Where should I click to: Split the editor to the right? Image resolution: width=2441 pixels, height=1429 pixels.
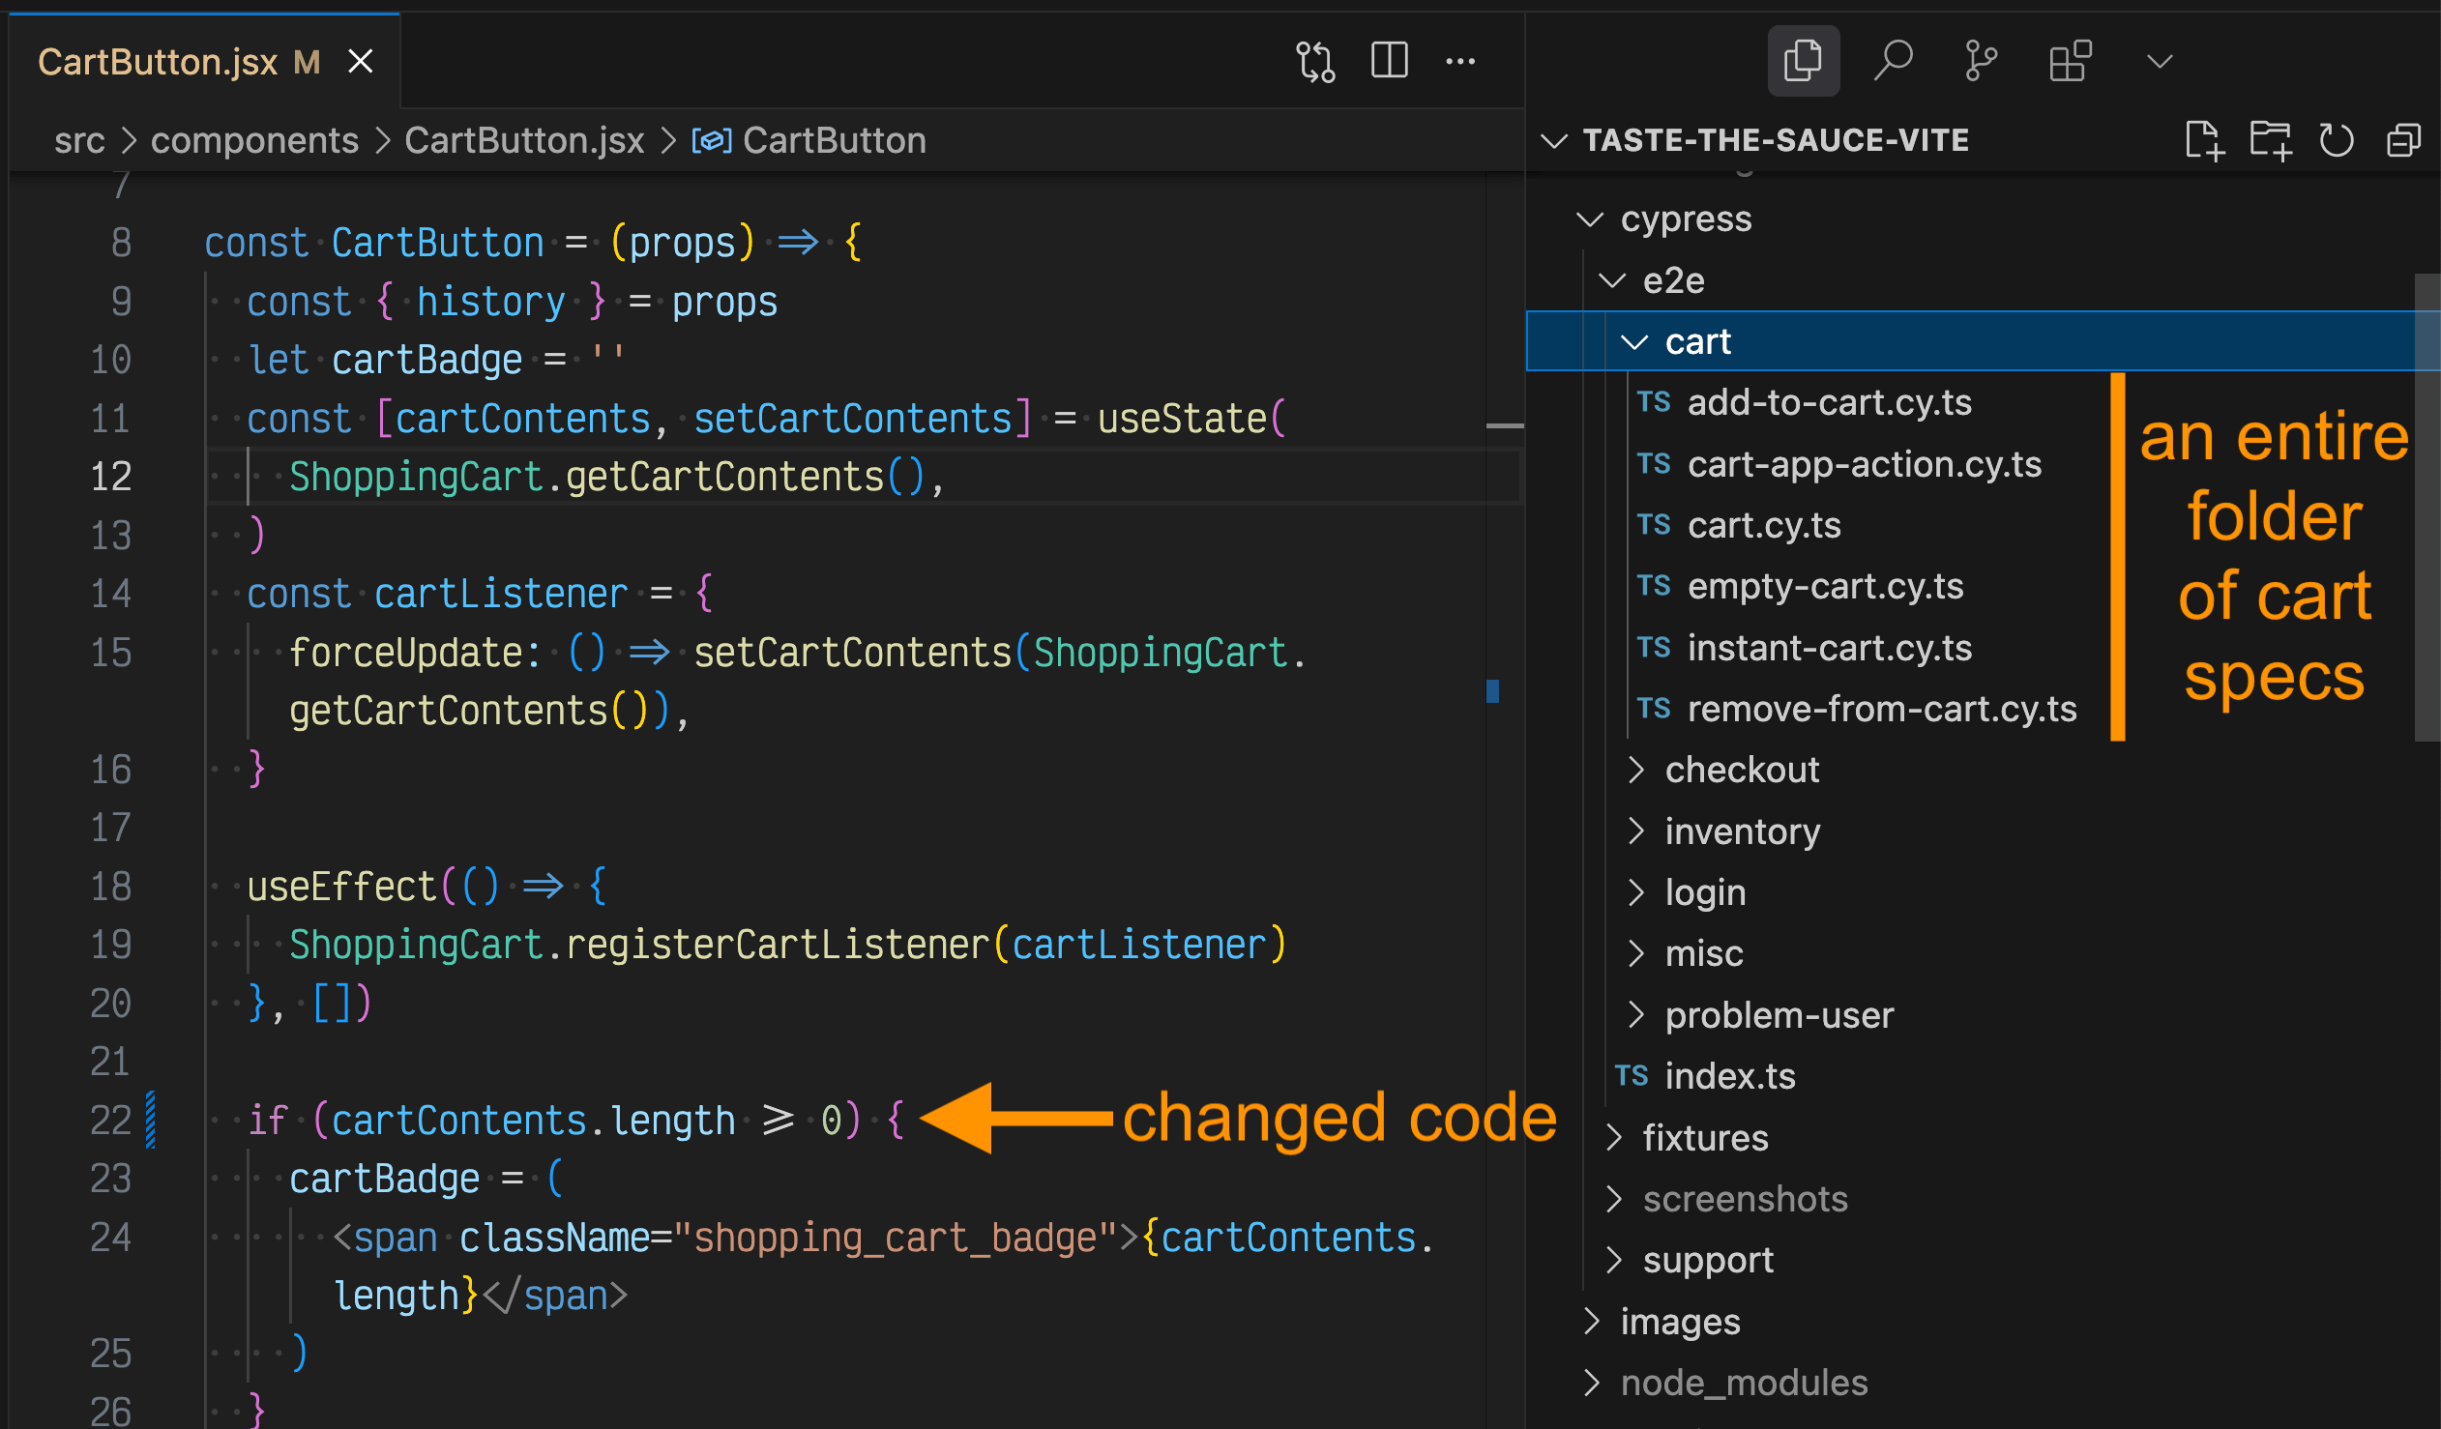click(x=1389, y=61)
